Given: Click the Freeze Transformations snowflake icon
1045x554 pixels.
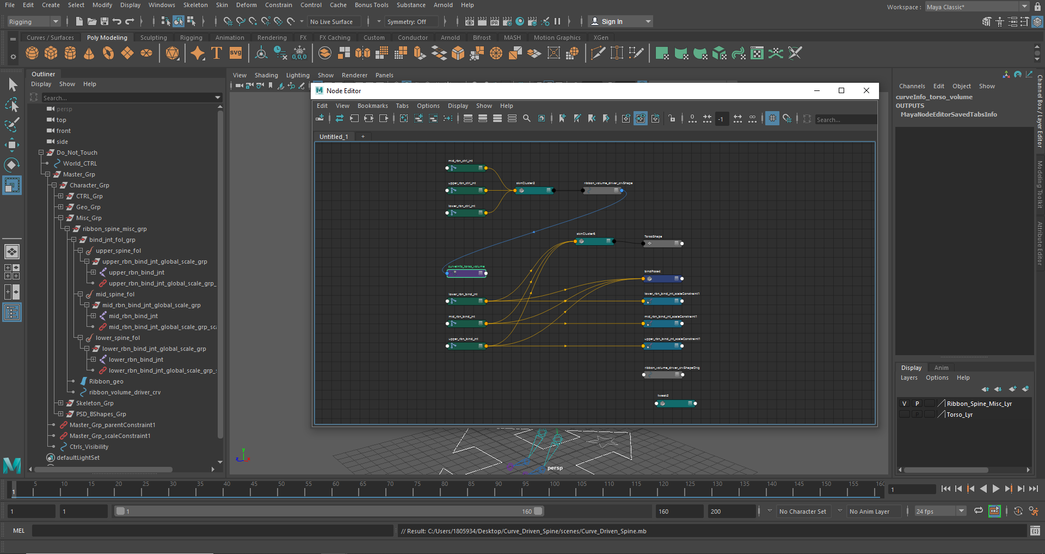Looking at the screenshot, I should [x=299, y=53].
